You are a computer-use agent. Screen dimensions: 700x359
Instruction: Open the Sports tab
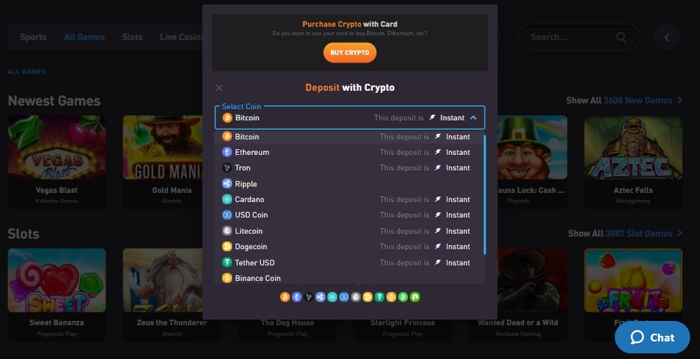(33, 37)
